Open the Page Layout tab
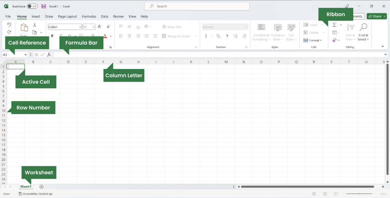 pos(67,16)
